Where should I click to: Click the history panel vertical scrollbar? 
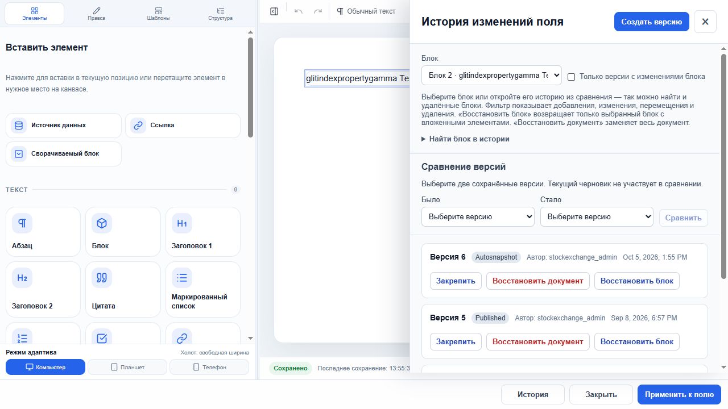click(x=723, y=166)
